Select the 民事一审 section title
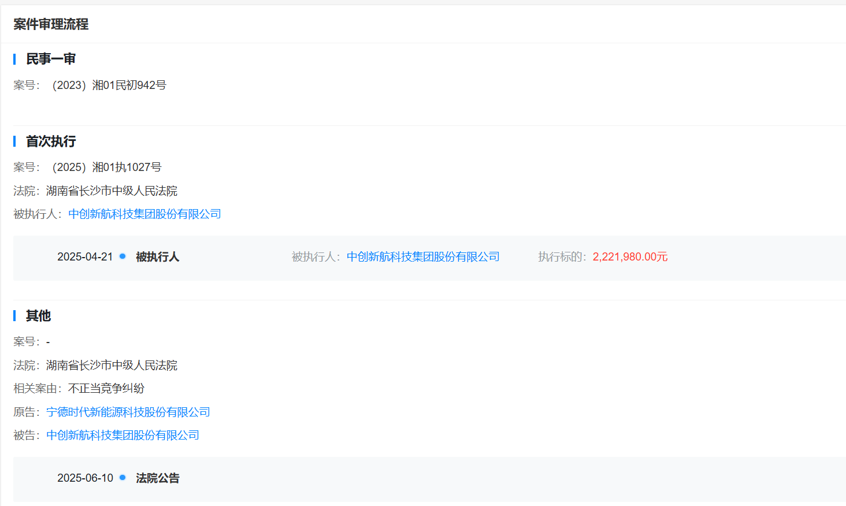This screenshot has height=506, width=846. 51,59
